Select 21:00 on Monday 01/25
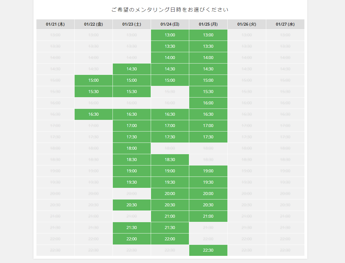The height and width of the screenshot is (263, 345). pos(208,216)
